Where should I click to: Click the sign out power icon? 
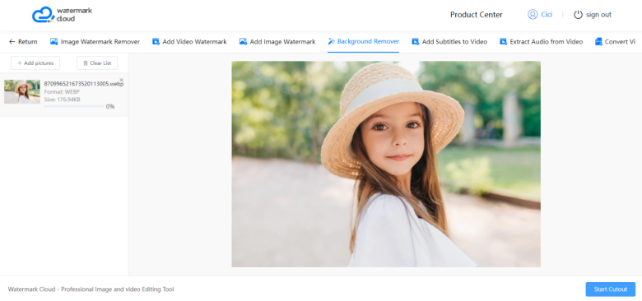coord(578,15)
